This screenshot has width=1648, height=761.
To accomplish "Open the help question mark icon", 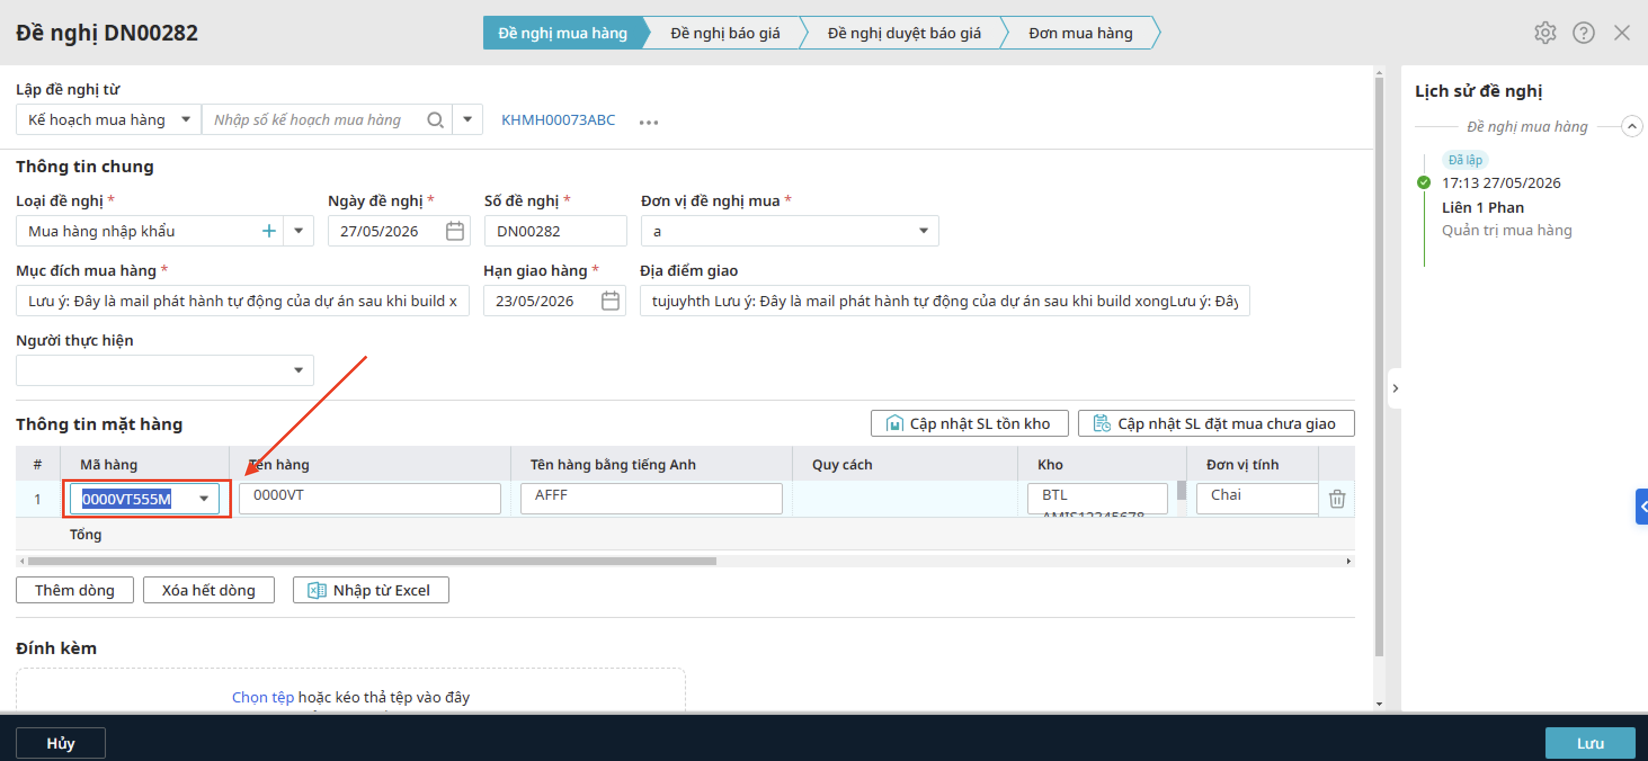I will (1583, 33).
